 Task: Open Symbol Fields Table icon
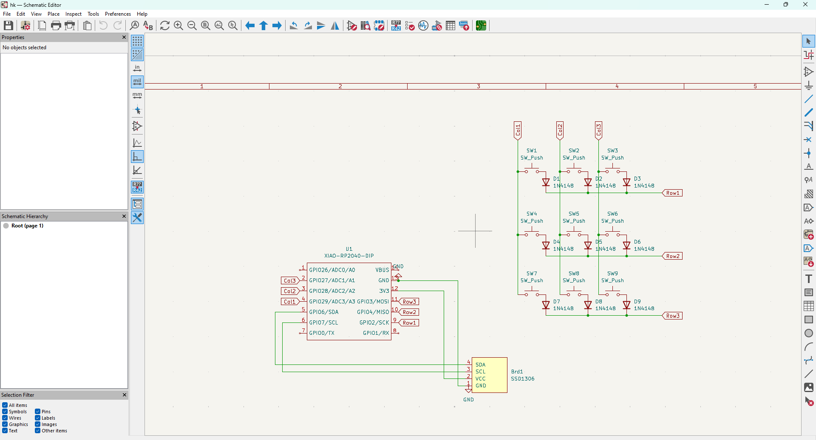[x=450, y=25]
